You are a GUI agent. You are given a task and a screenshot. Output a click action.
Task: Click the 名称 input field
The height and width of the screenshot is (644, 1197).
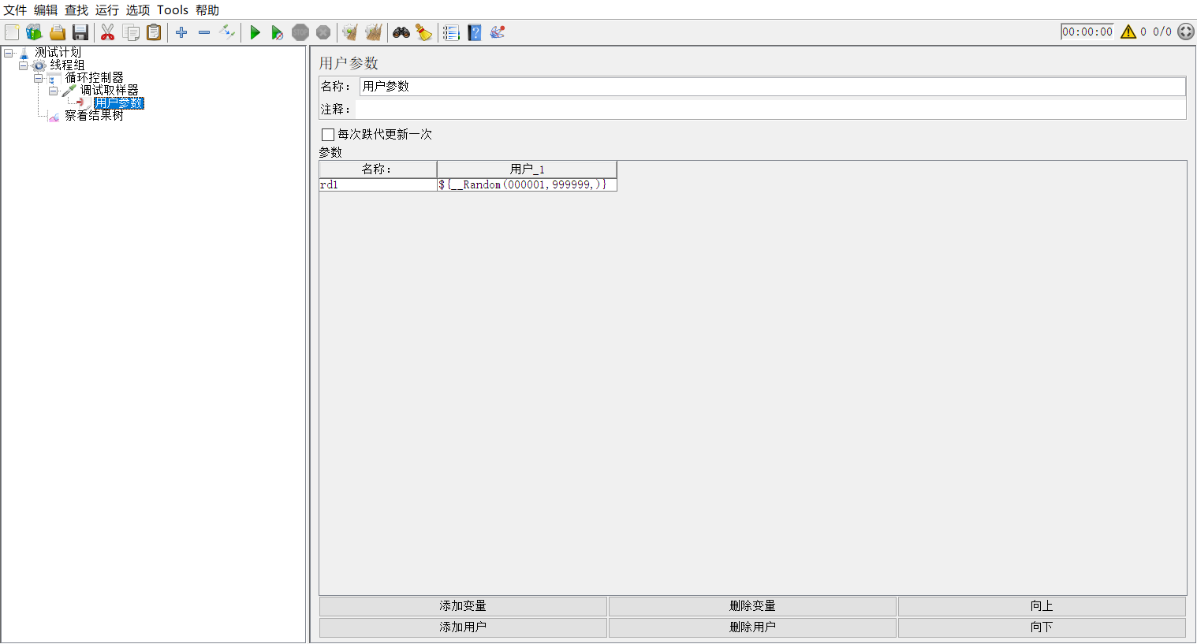coord(631,86)
